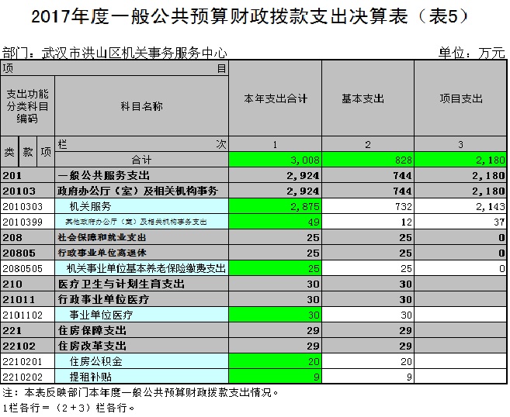Click the '项目支出' column header
Viewport: 510px width, 417px height.
tap(460, 99)
